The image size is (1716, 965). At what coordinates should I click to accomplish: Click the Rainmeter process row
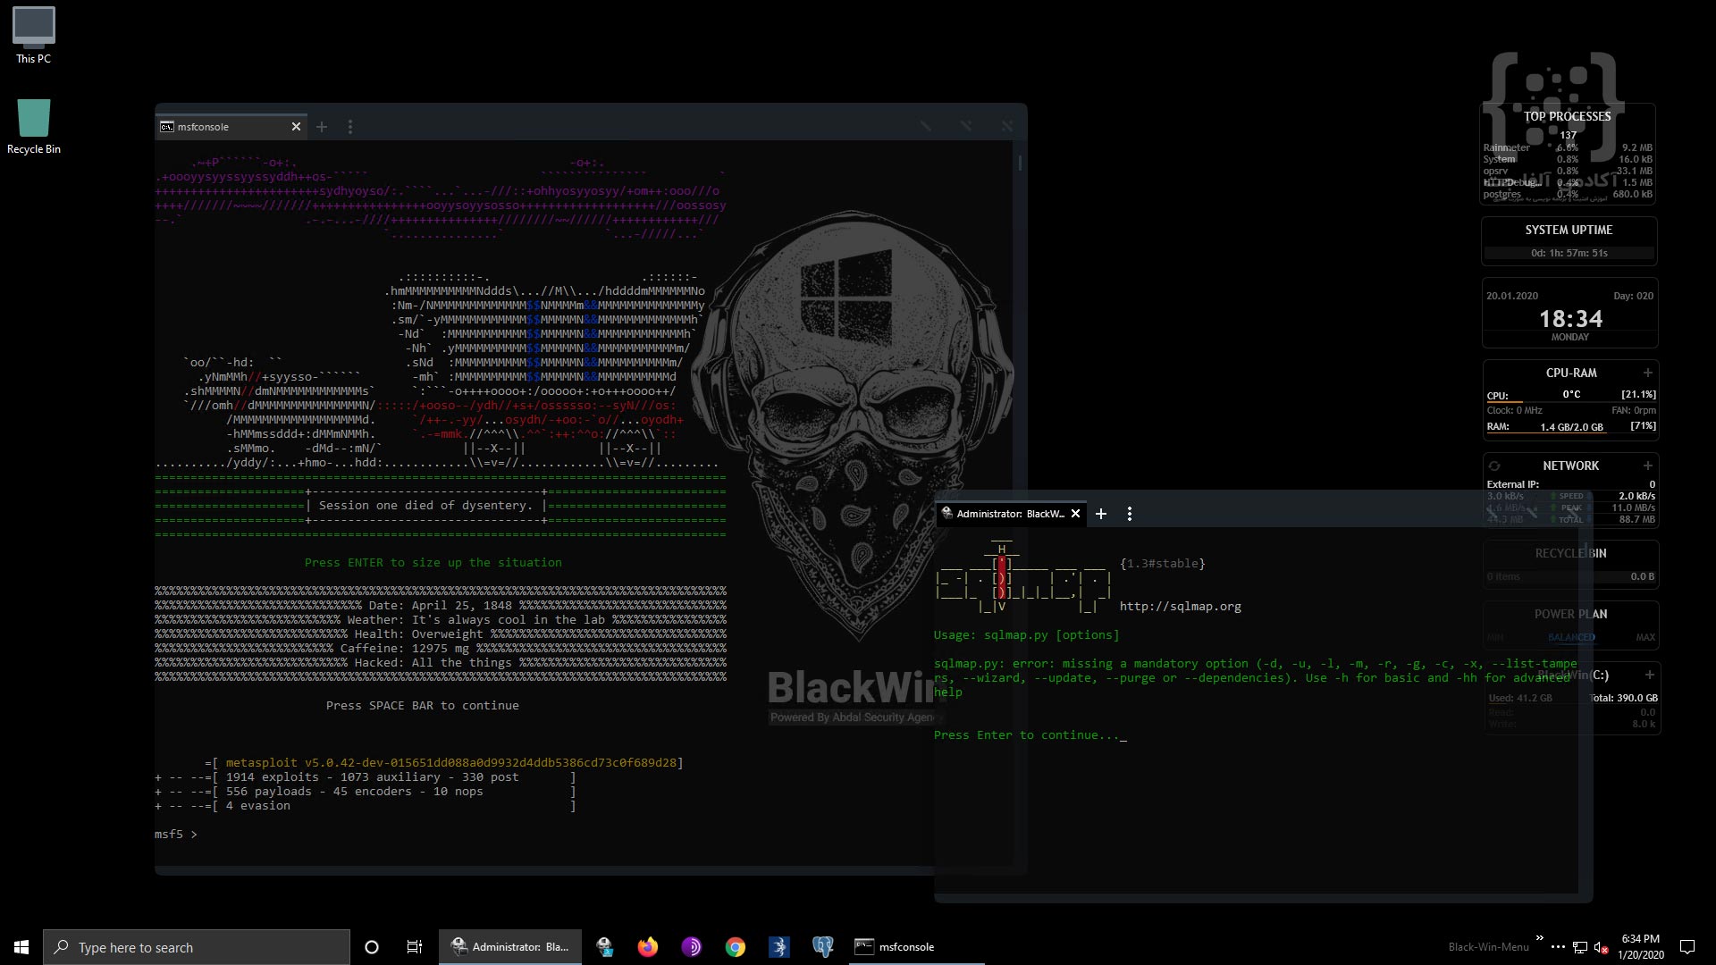(1568, 147)
